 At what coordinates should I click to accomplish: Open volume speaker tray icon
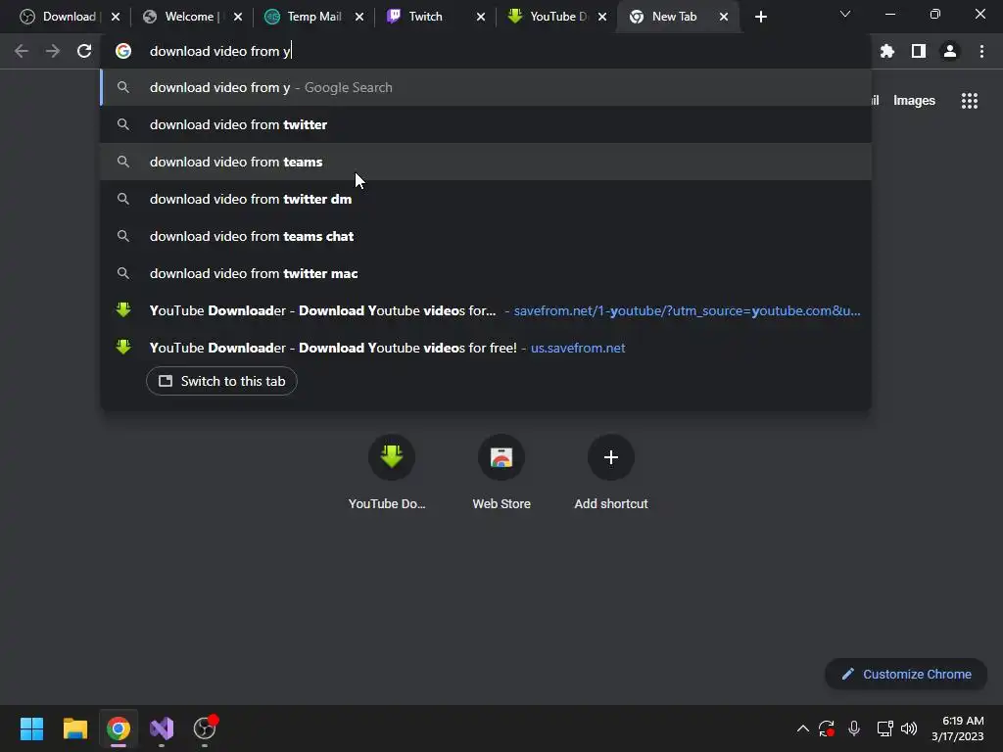coord(909,728)
